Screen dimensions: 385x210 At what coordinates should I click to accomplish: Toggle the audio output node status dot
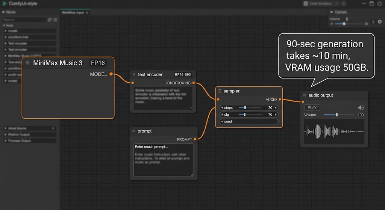tap(305, 95)
